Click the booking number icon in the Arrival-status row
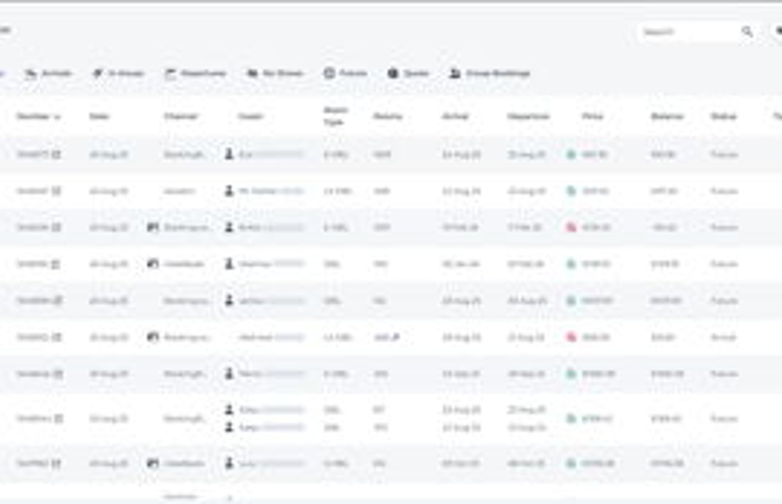Viewport: 782px width, 504px height. (57, 337)
